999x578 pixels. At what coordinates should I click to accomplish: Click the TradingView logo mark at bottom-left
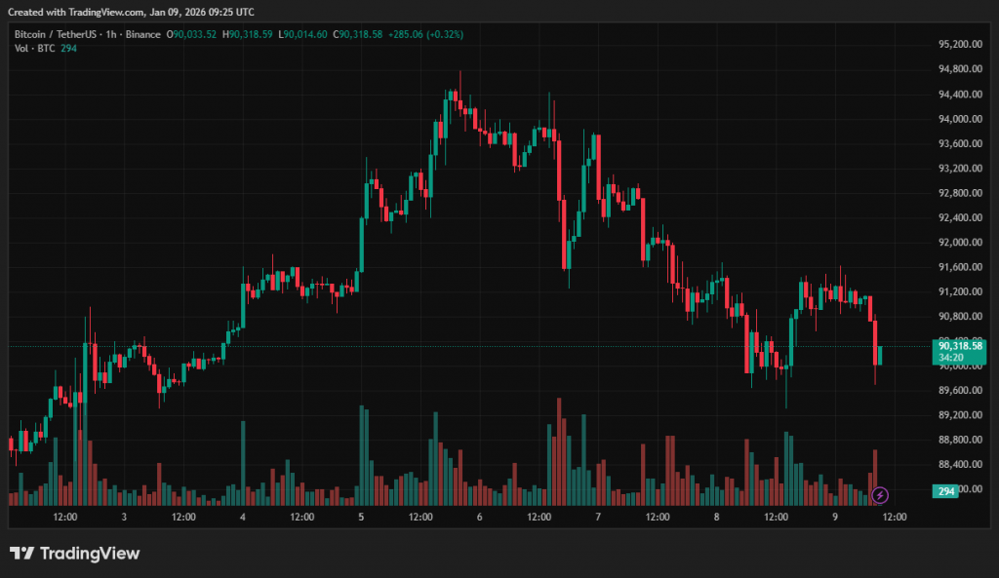coord(21,554)
